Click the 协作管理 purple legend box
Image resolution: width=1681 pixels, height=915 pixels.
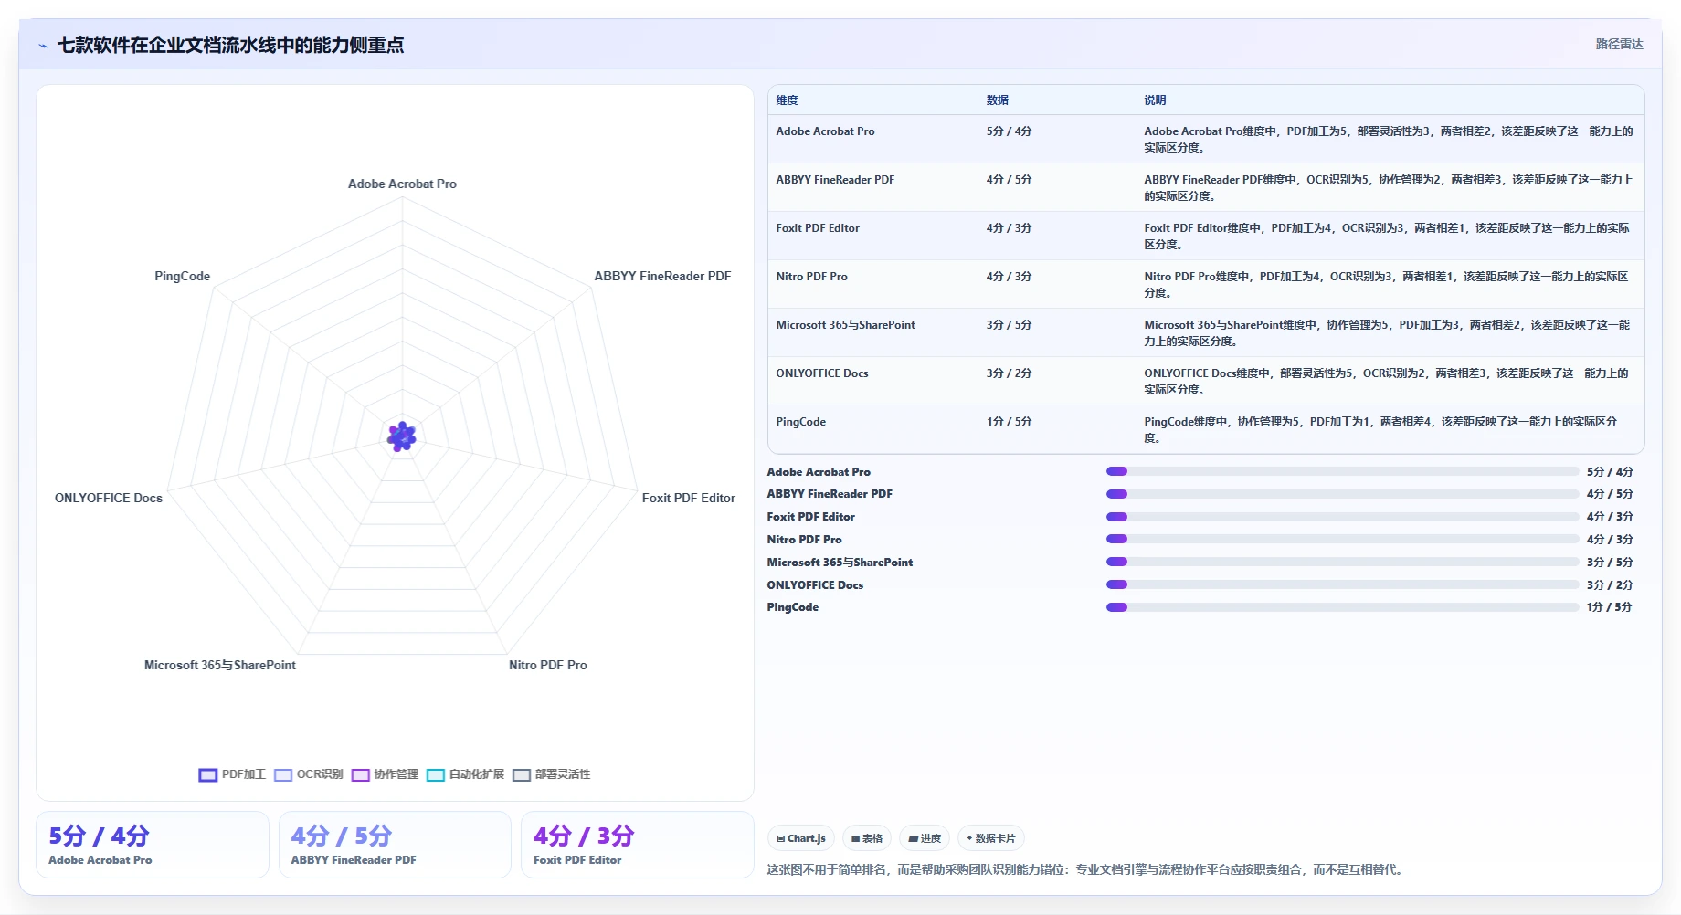tap(361, 775)
